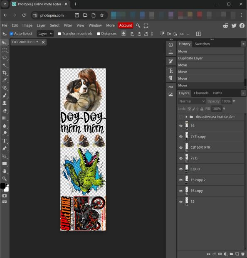Click link layers icon at panel bottom

(208, 254)
